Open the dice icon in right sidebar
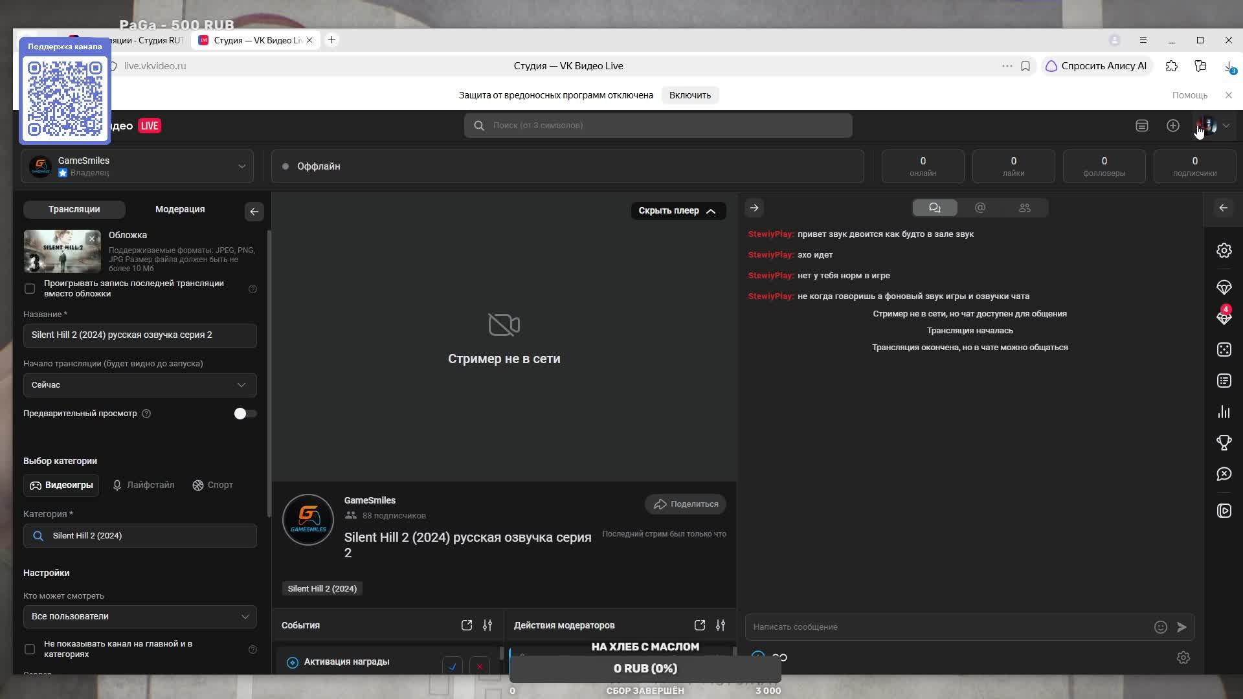Viewport: 1243px width, 699px height. pyautogui.click(x=1224, y=349)
